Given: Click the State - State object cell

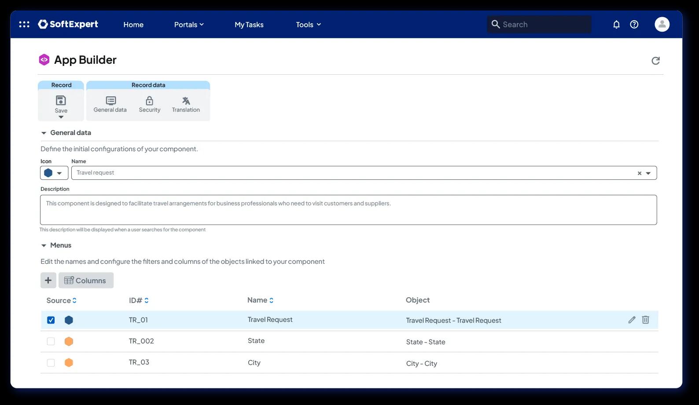Looking at the screenshot, I should [426, 342].
